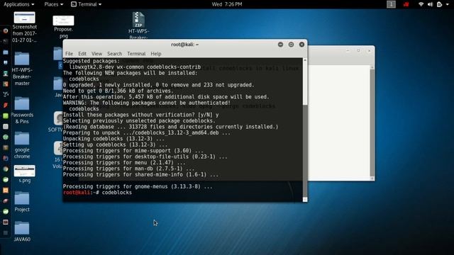
Task: Close the background window behind terminal
Action: coord(369,51)
